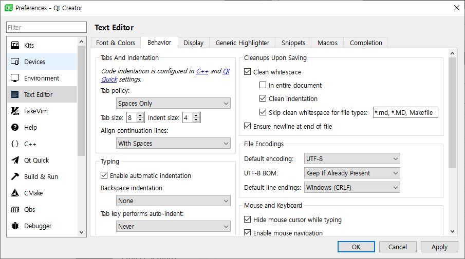The width and height of the screenshot is (465, 259).
Task: Select the Behavior tab
Action: (159, 43)
